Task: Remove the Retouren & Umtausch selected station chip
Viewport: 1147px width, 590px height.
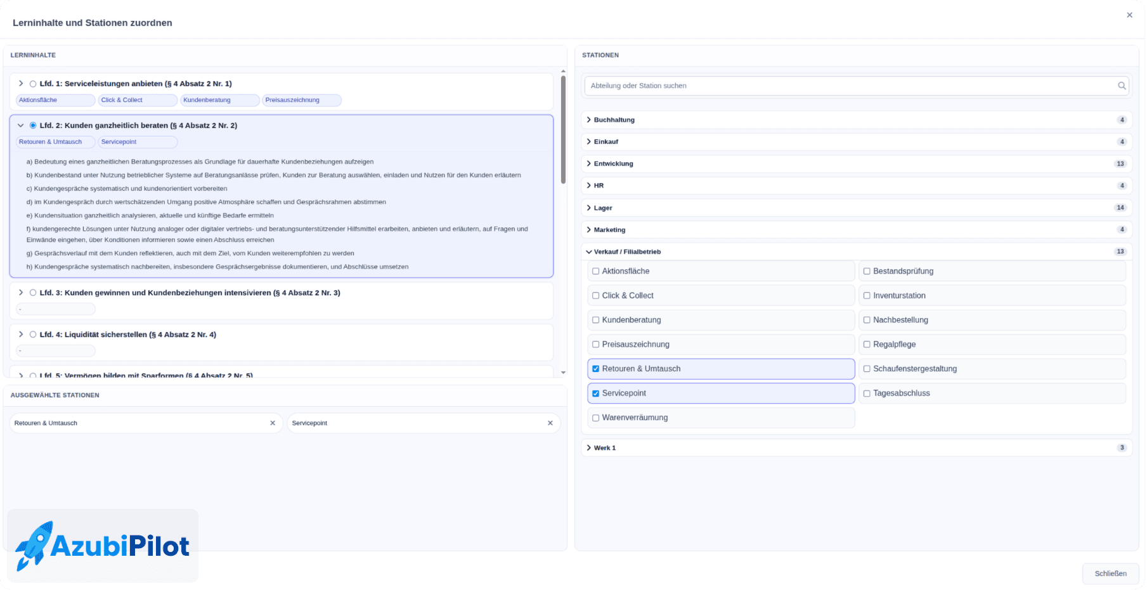Action: tap(273, 423)
